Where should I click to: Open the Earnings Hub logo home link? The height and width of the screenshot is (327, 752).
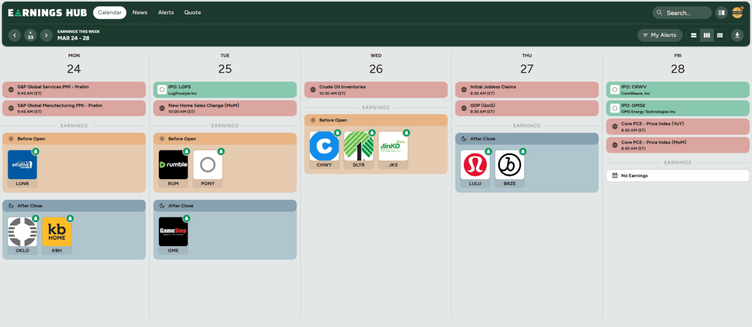click(x=47, y=12)
